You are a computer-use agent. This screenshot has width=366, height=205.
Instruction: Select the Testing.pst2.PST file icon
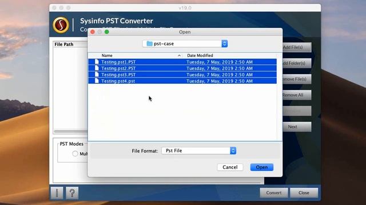pos(97,68)
